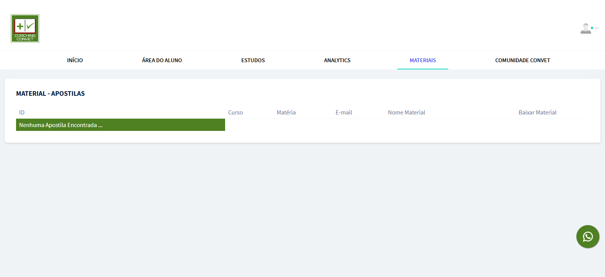
Task: Click the green online status dot
Action: click(592, 28)
